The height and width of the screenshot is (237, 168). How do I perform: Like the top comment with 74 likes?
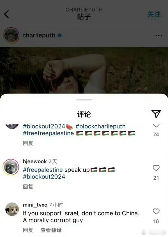pyautogui.click(x=156, y=125)
